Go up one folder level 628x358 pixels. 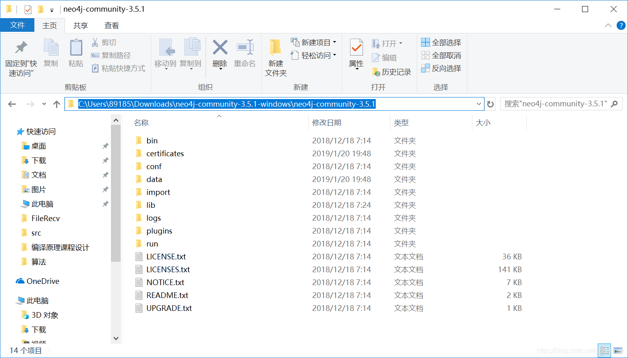[56, 104]
